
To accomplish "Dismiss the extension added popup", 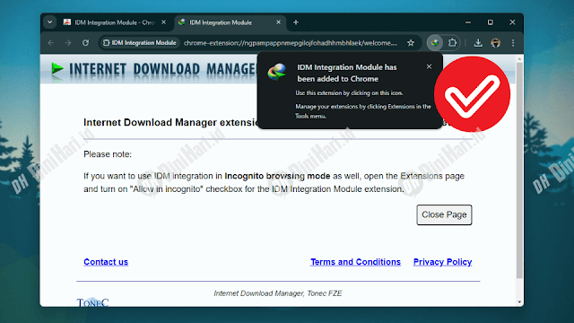I will [429, 66].
